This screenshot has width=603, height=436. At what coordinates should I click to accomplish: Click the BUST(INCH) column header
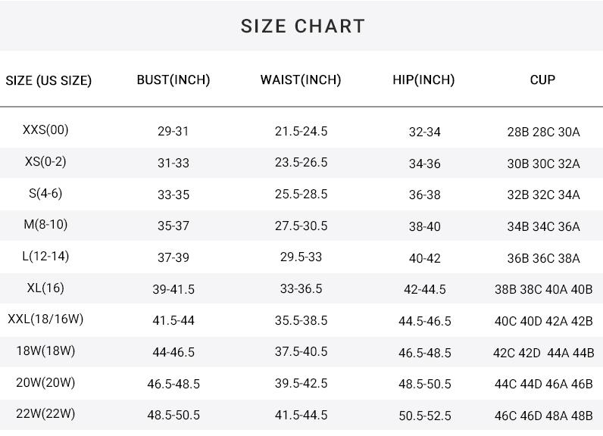click(x=173, y=79)
